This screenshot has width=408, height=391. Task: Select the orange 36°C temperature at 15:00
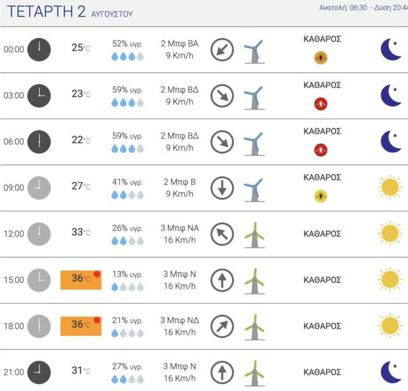coord(81,279)
